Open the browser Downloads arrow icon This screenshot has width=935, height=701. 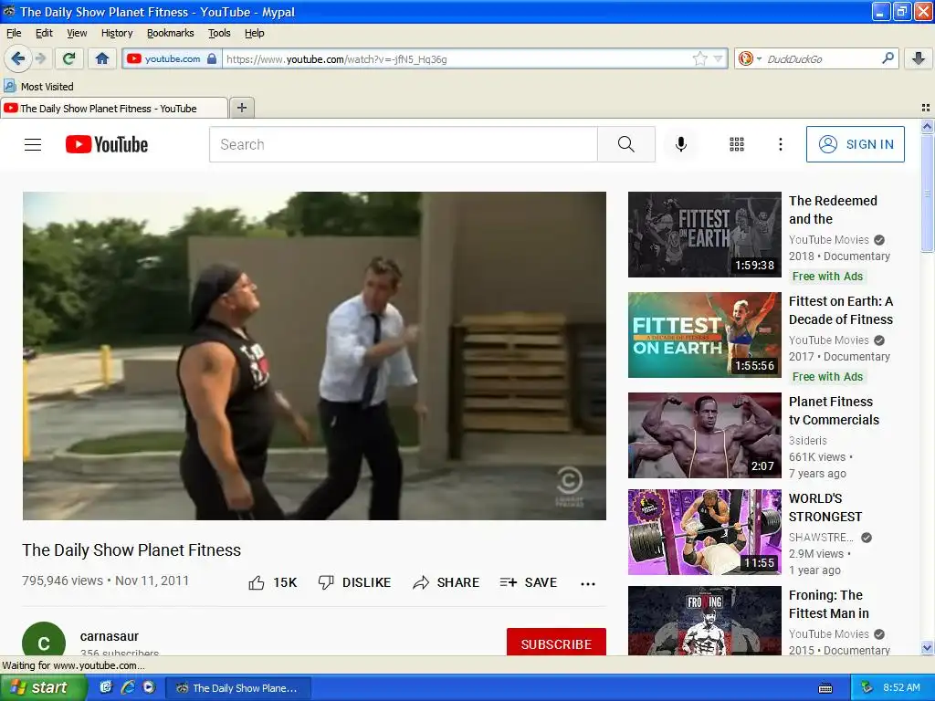[x=919, y=58]
